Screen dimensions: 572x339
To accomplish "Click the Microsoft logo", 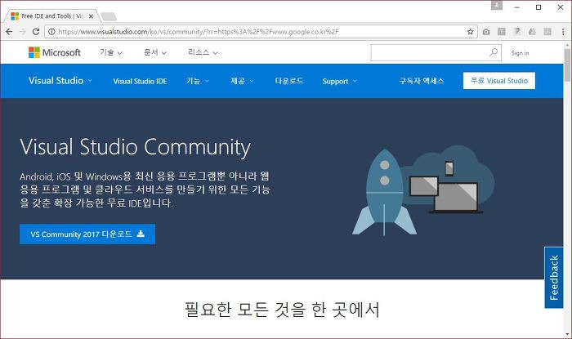I will click(55, 52).
